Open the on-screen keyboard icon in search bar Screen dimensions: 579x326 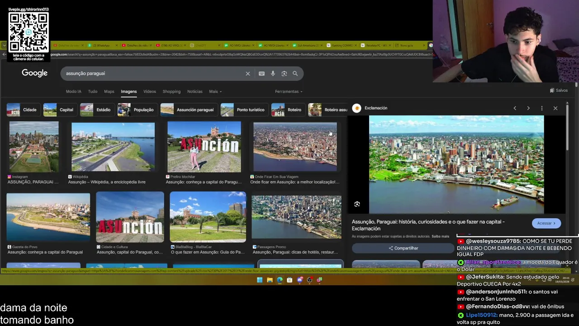coord(261,73)
